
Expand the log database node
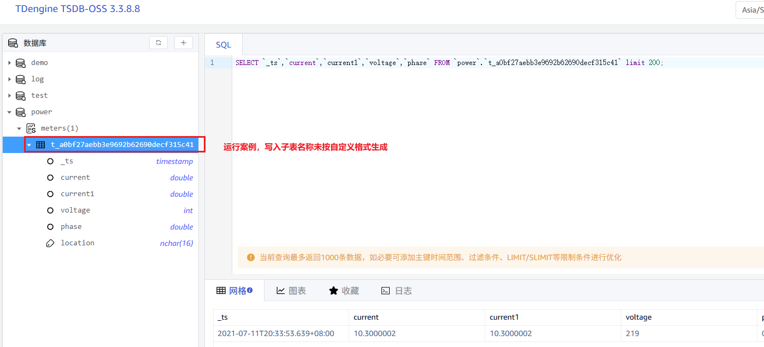pos(9,79)
